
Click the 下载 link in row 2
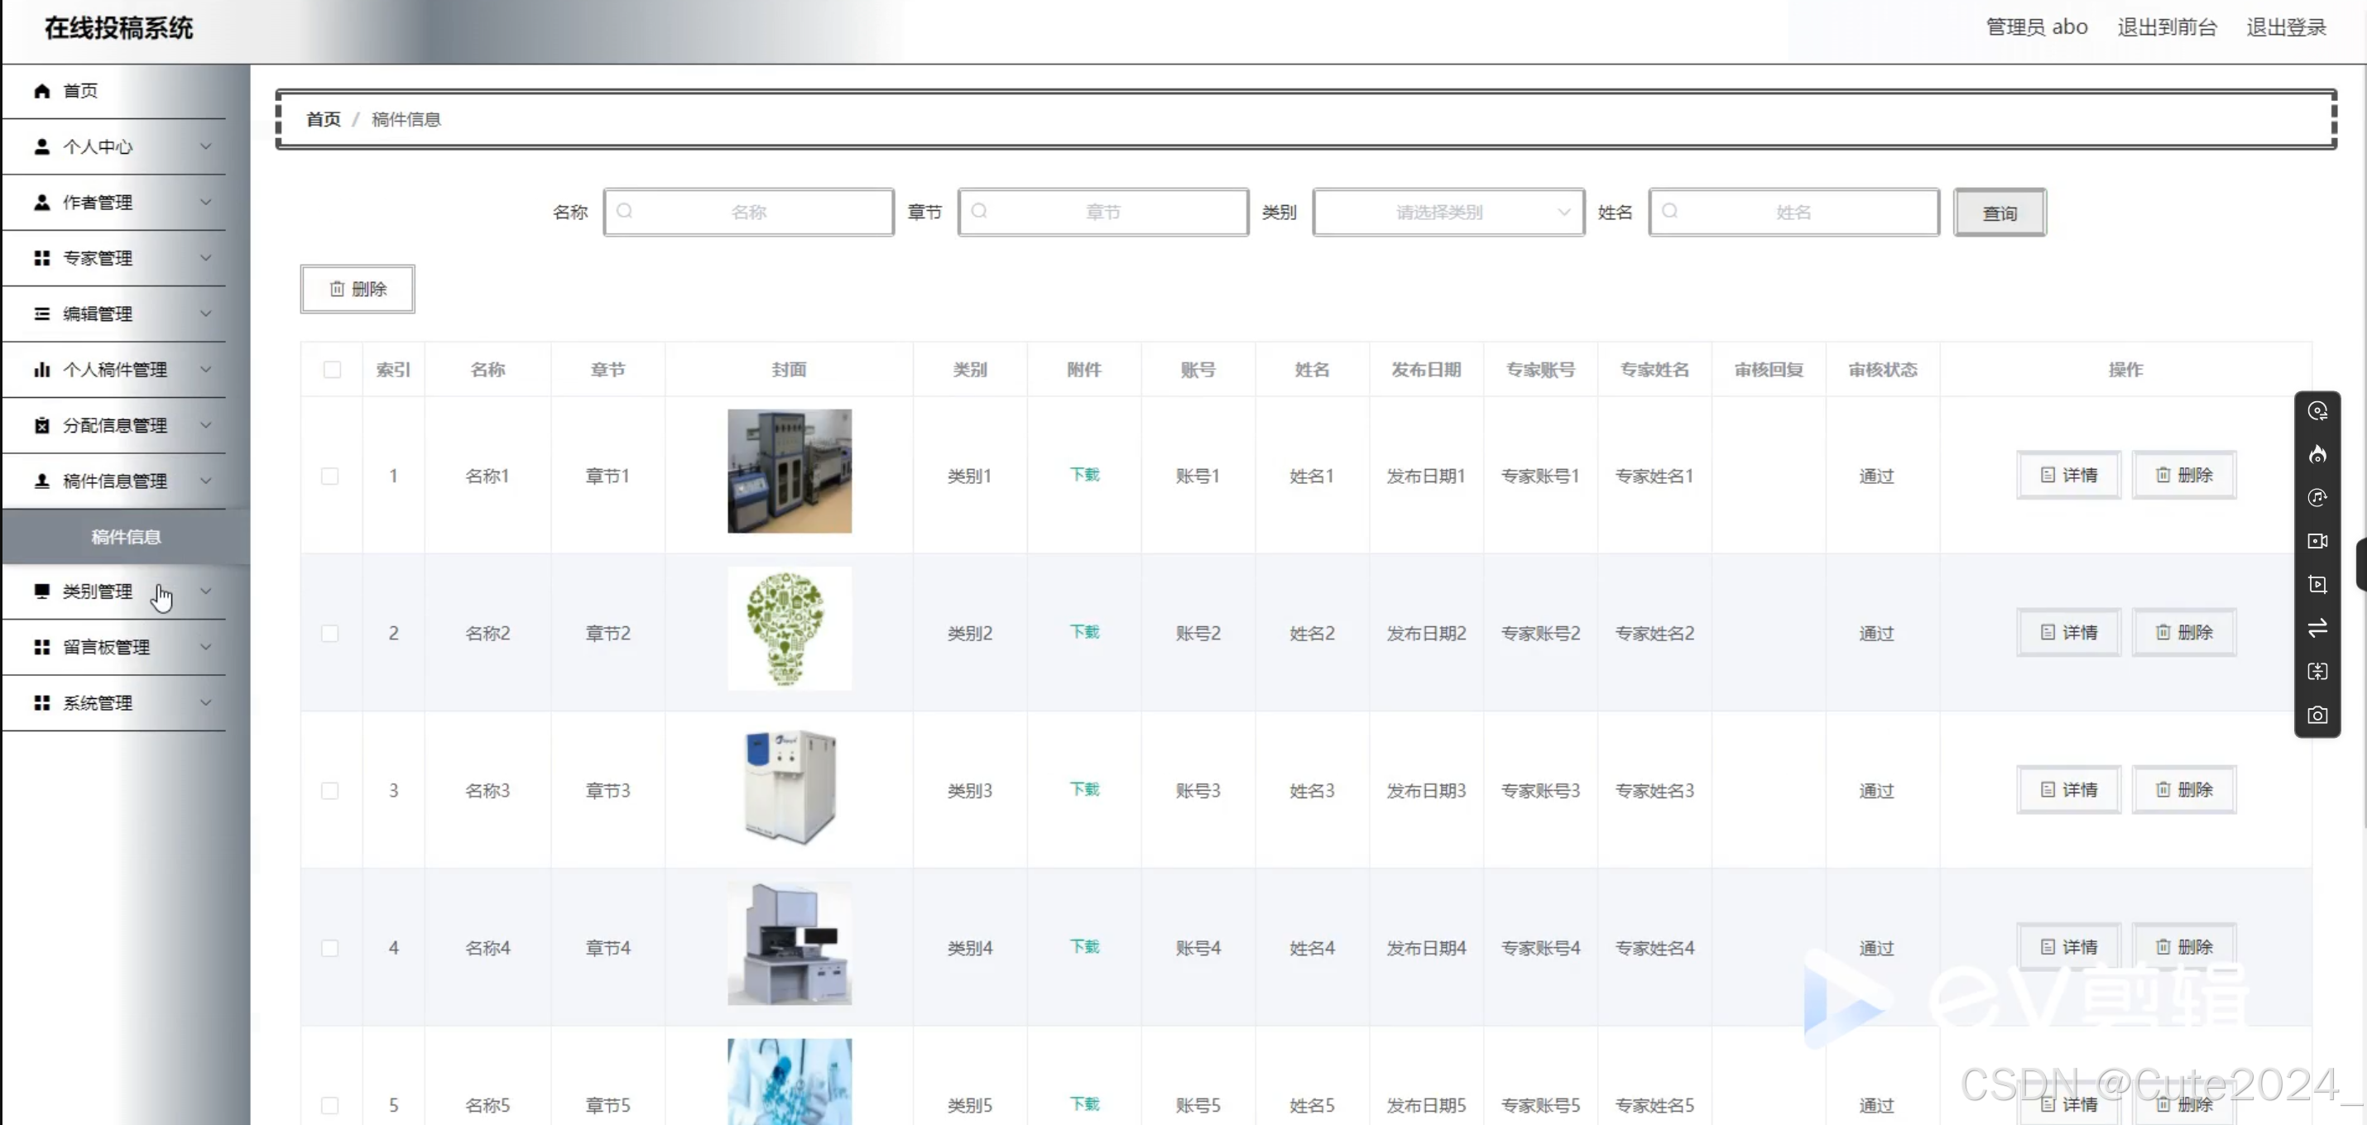[1083, 632]
